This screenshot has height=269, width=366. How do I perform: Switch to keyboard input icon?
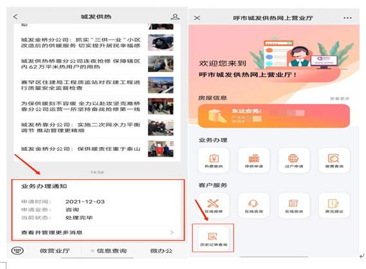coord(17,250)
